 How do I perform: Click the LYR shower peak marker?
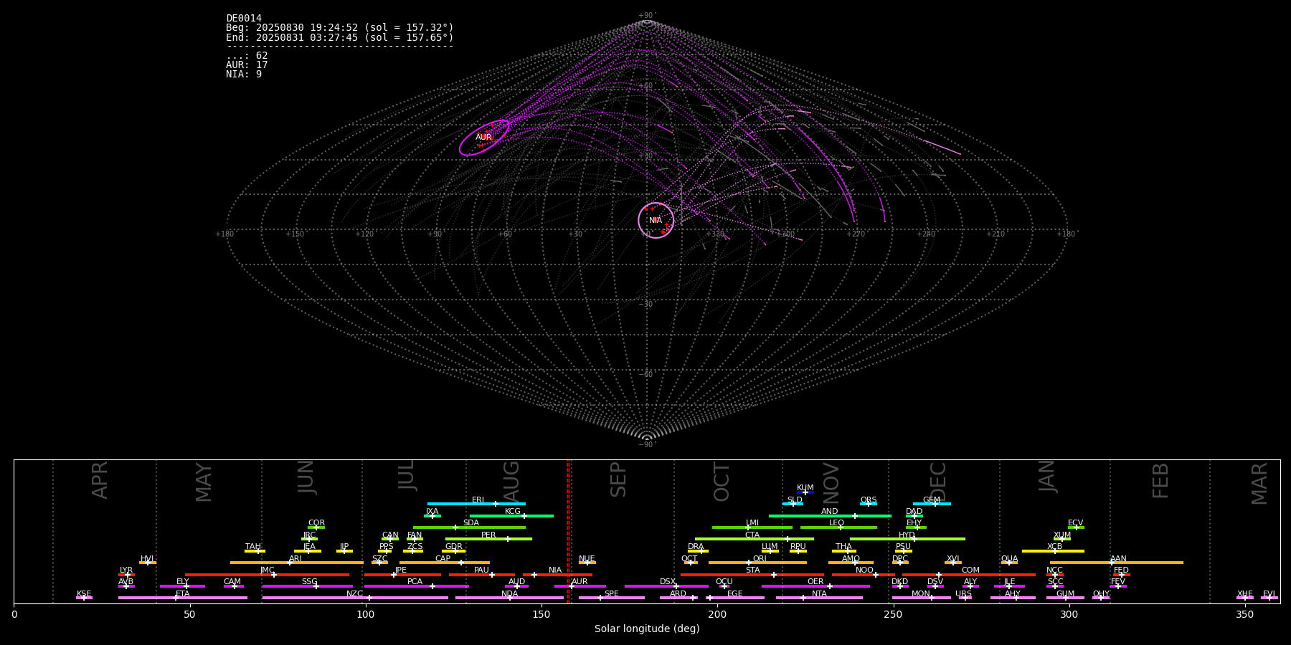(x=128, y=575)
